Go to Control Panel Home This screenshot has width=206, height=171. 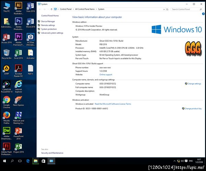tap(50, 16)
